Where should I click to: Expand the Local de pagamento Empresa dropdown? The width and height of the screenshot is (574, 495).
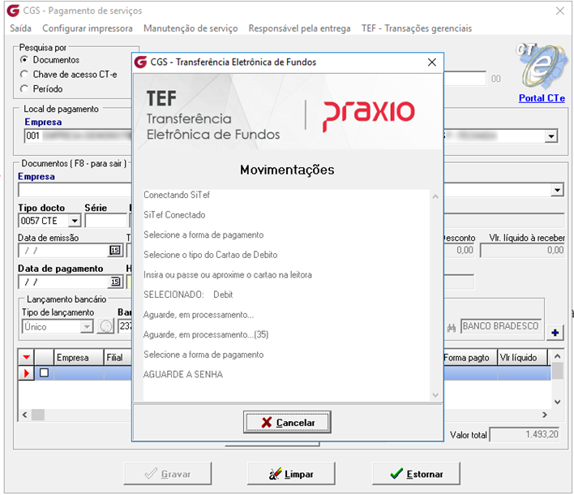tap(550, 136)
